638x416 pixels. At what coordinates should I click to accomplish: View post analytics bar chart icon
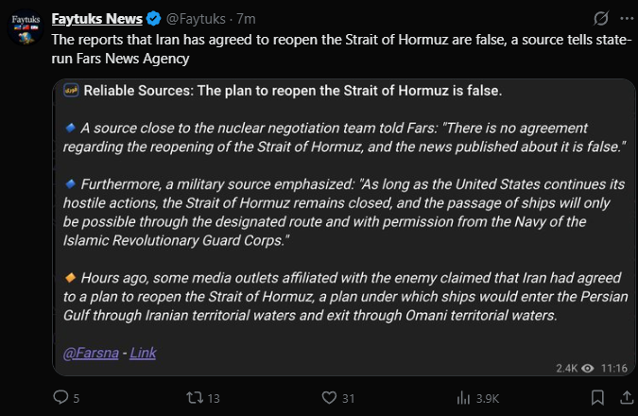[463, 397]
